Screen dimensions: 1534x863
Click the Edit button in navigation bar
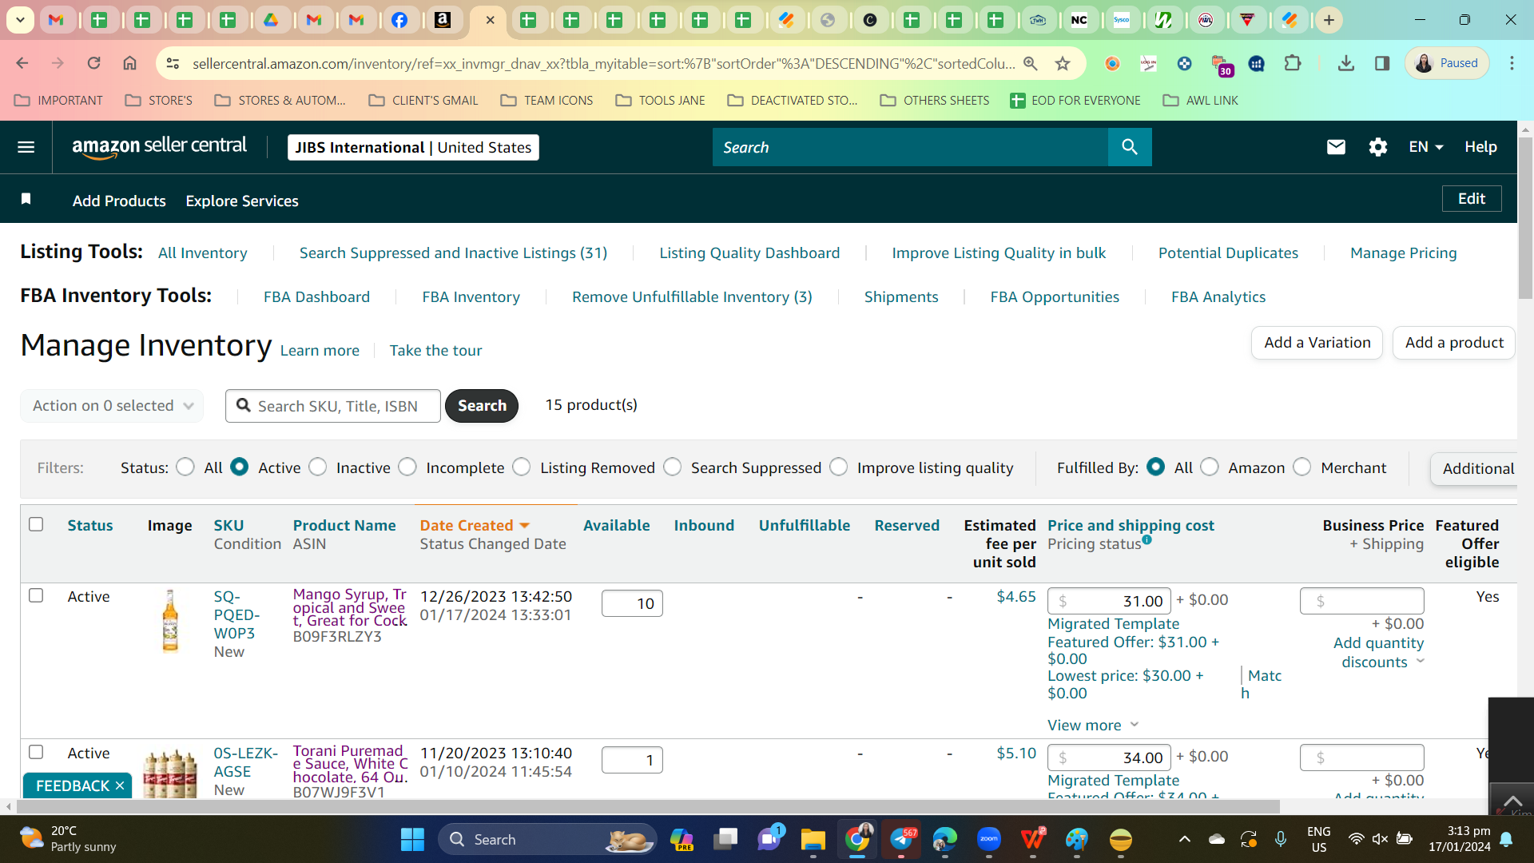[1472, 199]
